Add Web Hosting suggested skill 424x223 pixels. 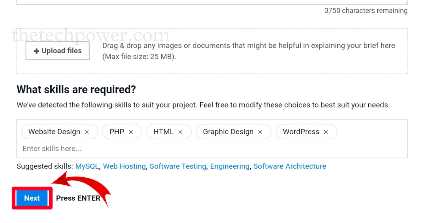(124, 166)
